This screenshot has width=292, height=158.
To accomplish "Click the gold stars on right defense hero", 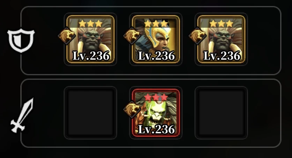I will [221, 24].
